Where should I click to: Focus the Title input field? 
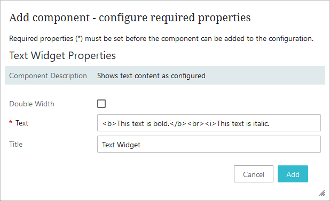209,144
